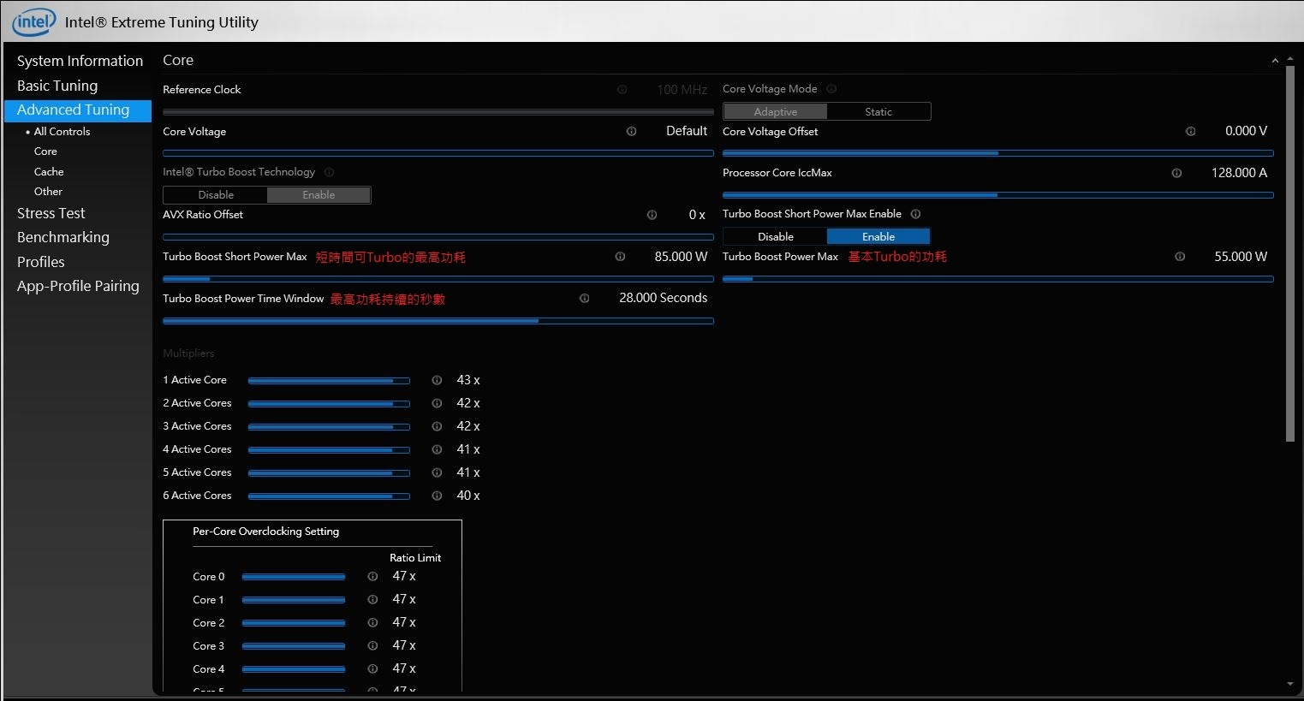Screen dimensions: 1304x701
Task: Open the Benchmarking section
Action: pyautogui.click(x=63, y=237)
